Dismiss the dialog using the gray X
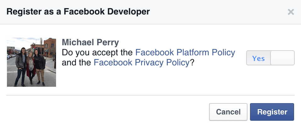The height and width of the screenshot is (127, 301). [x=291, y=12]
